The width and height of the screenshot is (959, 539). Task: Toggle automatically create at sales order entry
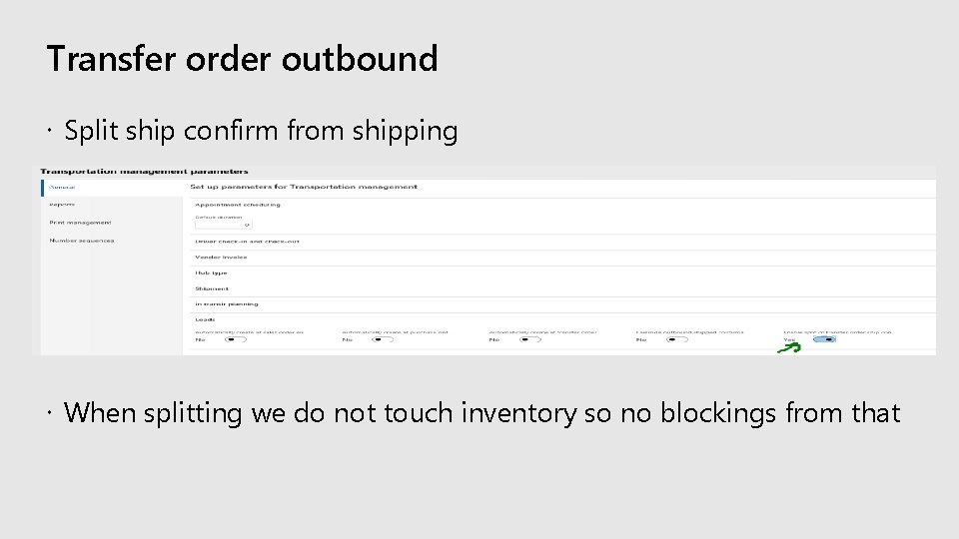[236, 339]
